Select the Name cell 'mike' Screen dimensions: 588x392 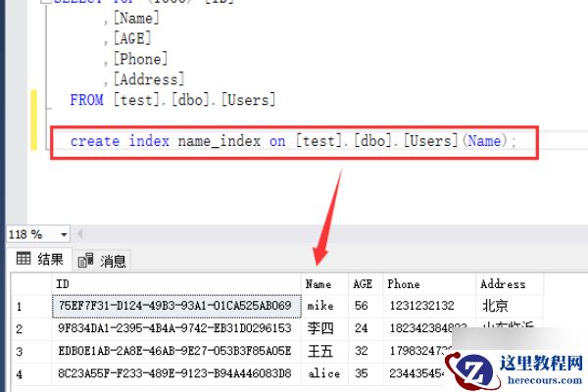point(324,306)
